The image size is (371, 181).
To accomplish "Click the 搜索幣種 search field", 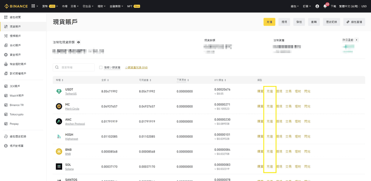I will [x=74, y=67].
